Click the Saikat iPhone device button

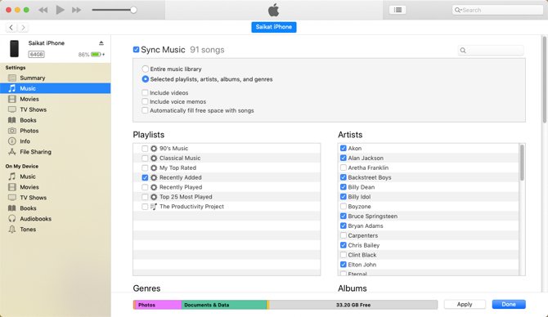(274, 27)
